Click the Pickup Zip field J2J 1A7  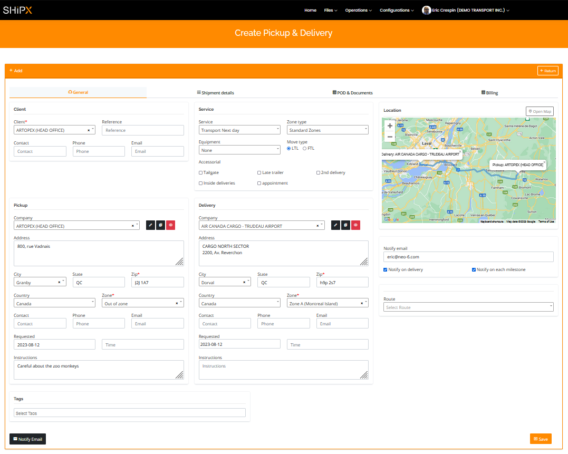tap(158, 283)
